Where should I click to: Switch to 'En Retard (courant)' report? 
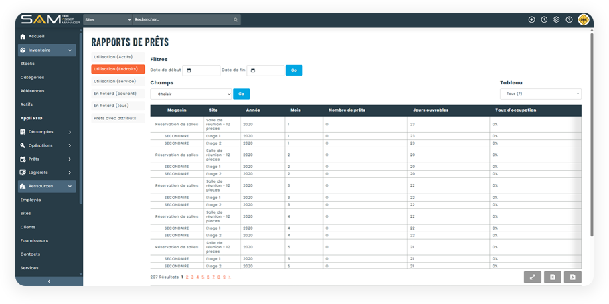point(118,93)
